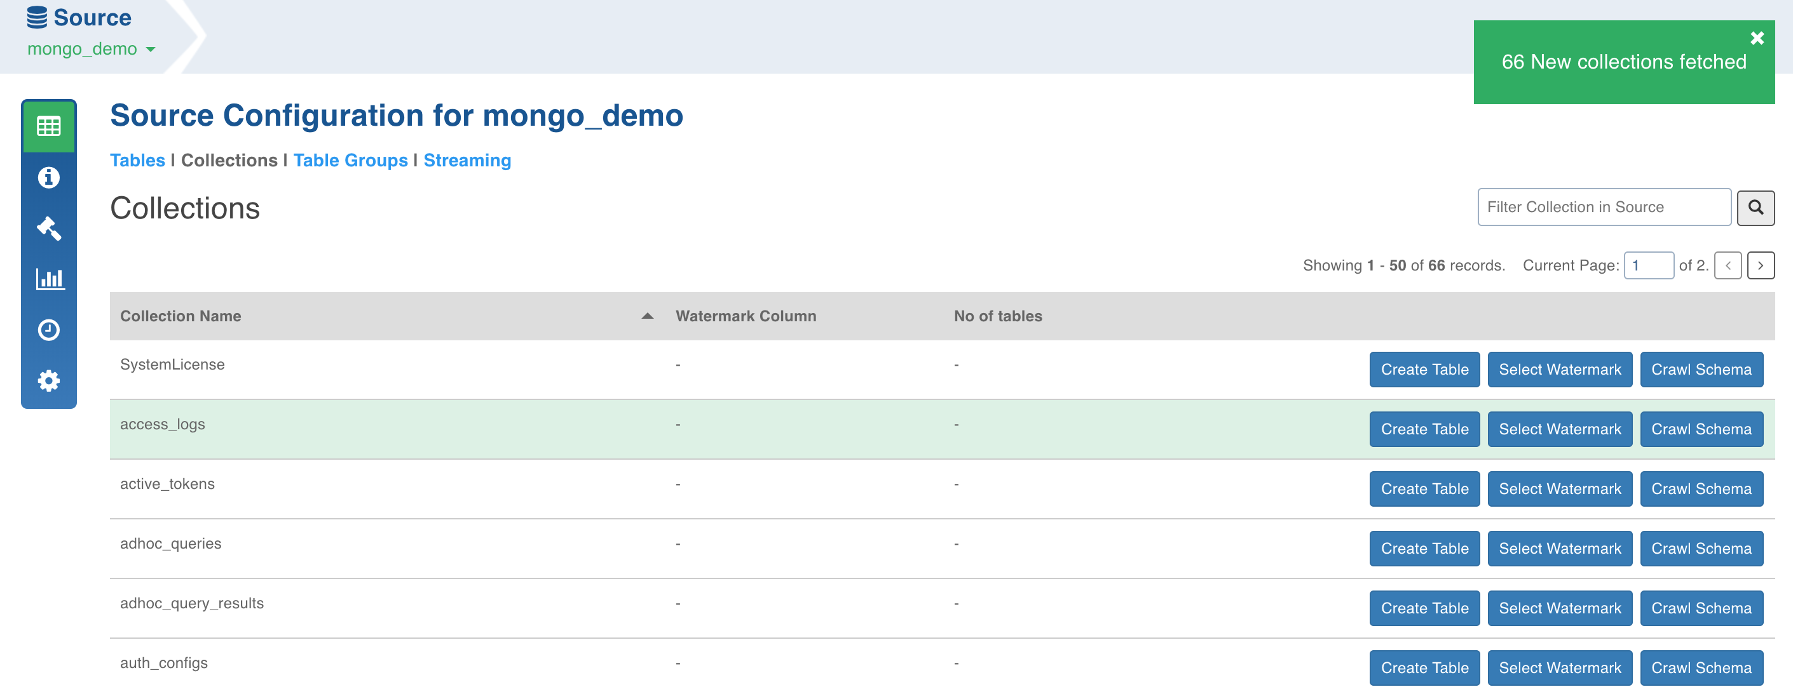The width and height of the screenshot is (1793, 694).
Task: Create Table for active_tokens
Action: click(x=1424, y=490)
